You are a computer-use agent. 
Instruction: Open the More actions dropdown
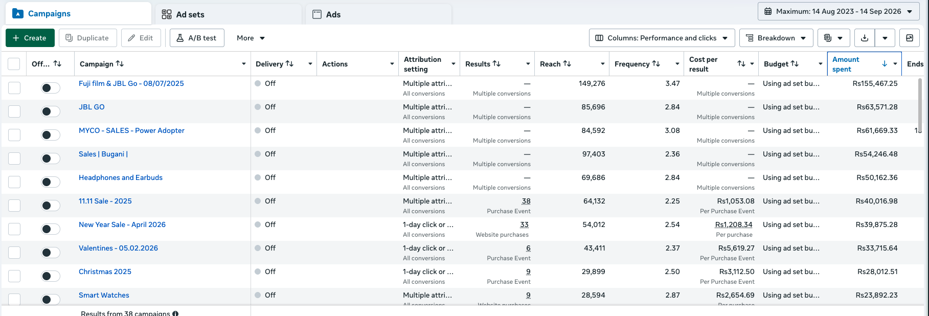(251, 38)
